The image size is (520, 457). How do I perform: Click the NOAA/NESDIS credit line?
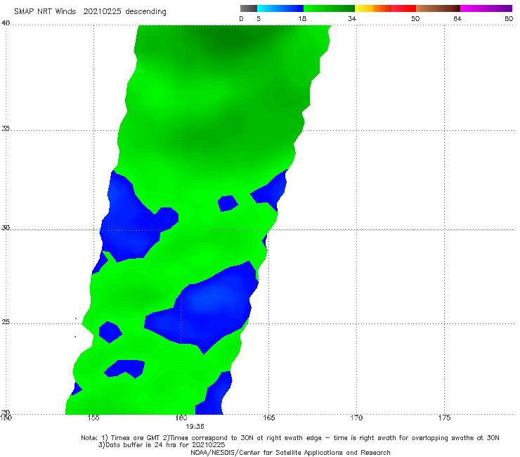(290, 453)
